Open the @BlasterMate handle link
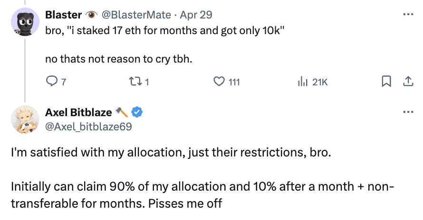The width and height of the screenshot is (423, 220). tap(136, 15)
